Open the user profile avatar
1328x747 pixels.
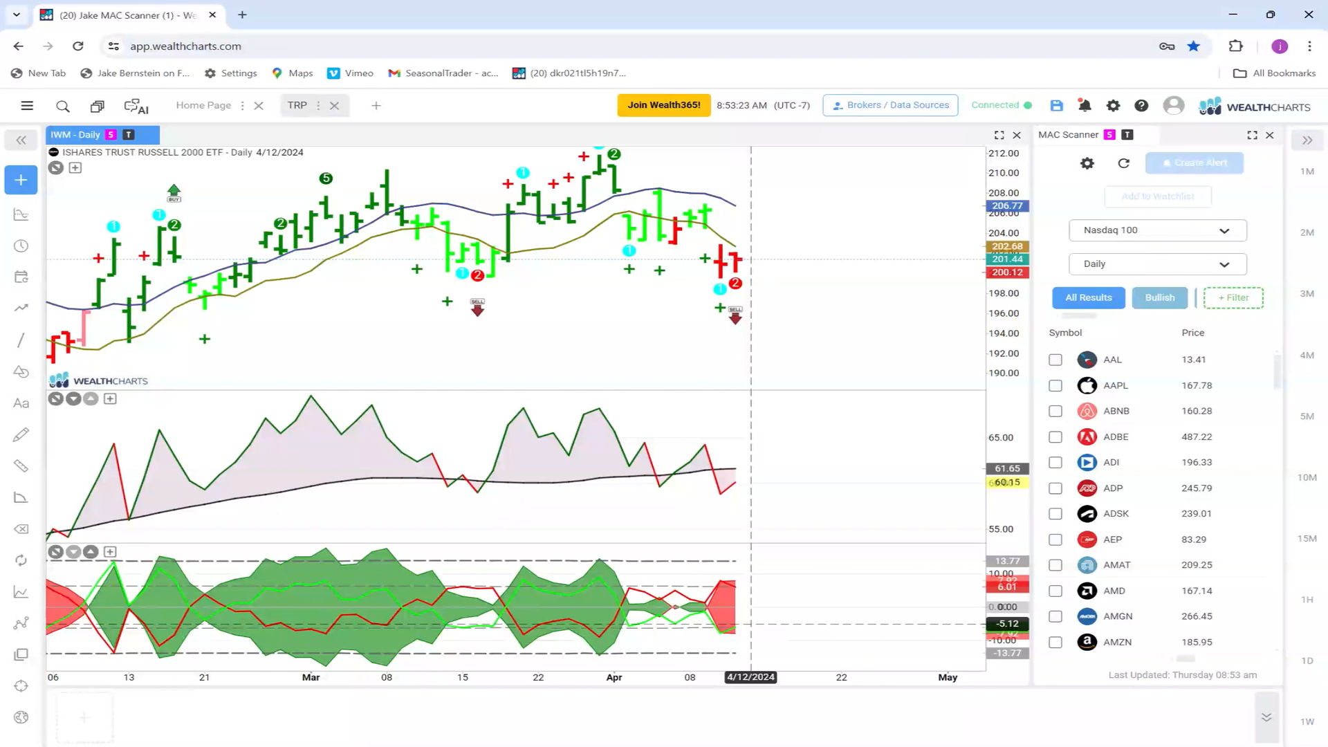1173,105
